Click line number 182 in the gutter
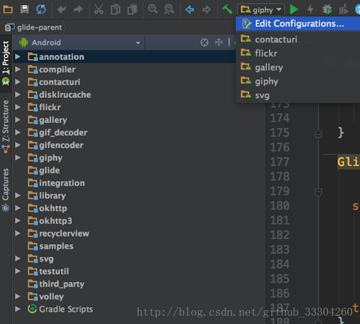 pyautogui.click(x=280, y=235)
